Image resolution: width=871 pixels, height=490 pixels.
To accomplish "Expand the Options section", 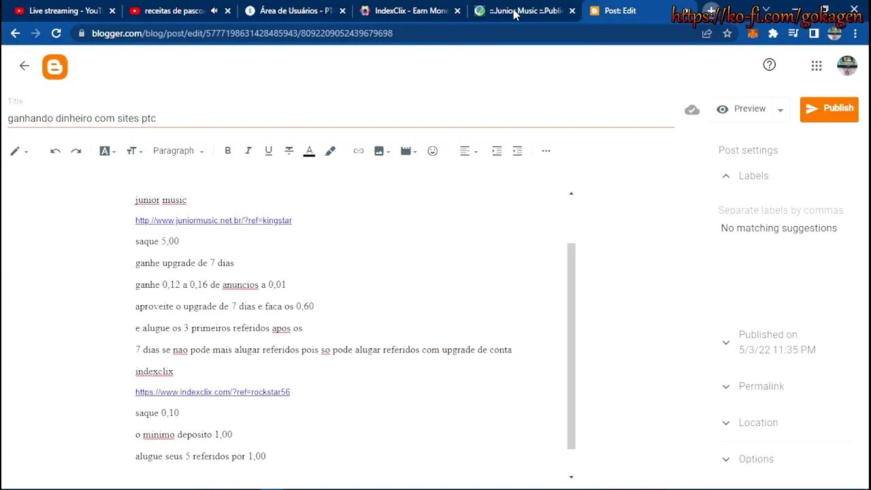I will (725, 459).
